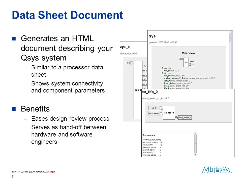Click the altera_avalon_sc_fifo v9.0 subtitle

pos(156,99)
